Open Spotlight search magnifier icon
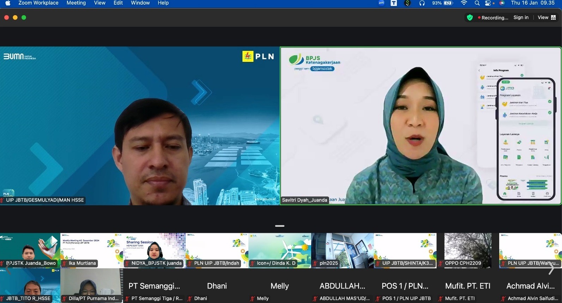 click(x=477, y=3)
